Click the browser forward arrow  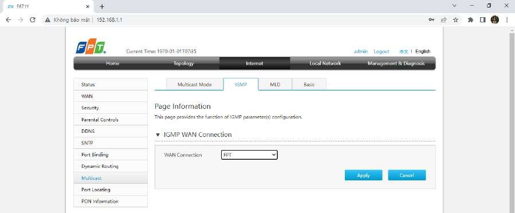tap(21, 19)
